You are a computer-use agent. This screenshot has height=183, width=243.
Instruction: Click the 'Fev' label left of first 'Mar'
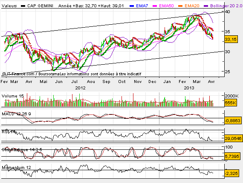[4, 82]
